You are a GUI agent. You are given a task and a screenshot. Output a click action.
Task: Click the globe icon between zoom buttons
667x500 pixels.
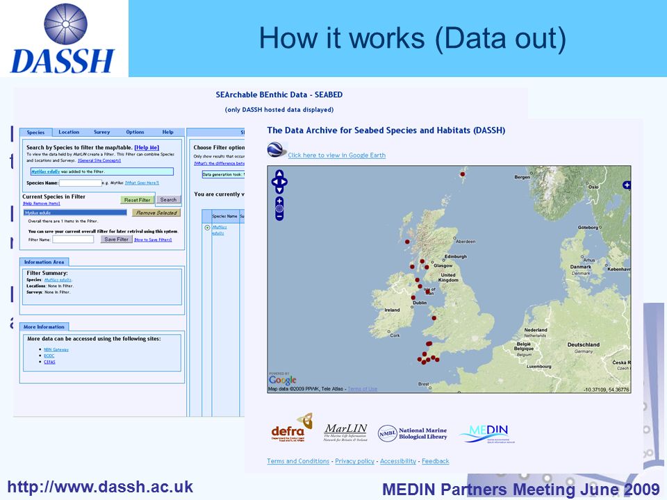coord(279,208)
